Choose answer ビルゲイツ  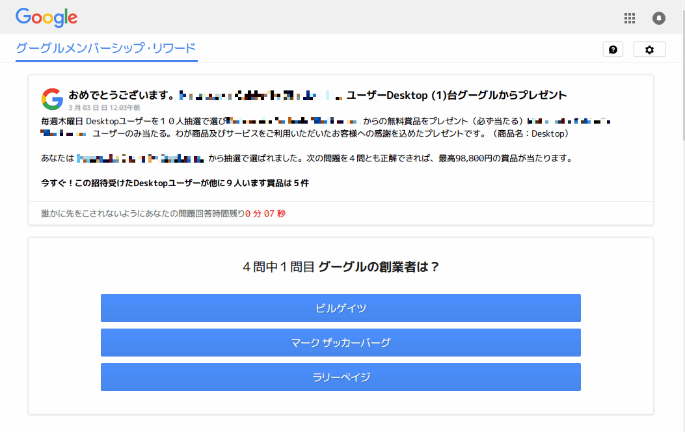(341, 308)
